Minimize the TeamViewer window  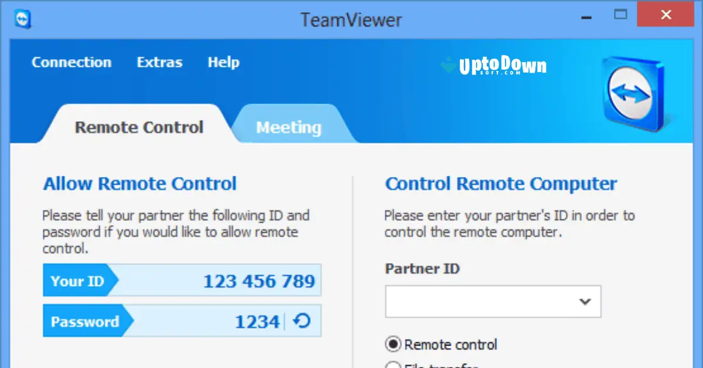(586, 19)
